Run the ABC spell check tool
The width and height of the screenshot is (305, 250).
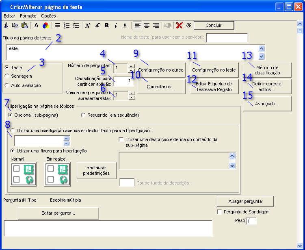click(x=188, y=25)
